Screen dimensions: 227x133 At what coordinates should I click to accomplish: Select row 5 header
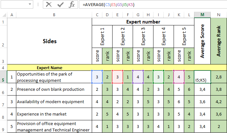(x=3, y=77)
